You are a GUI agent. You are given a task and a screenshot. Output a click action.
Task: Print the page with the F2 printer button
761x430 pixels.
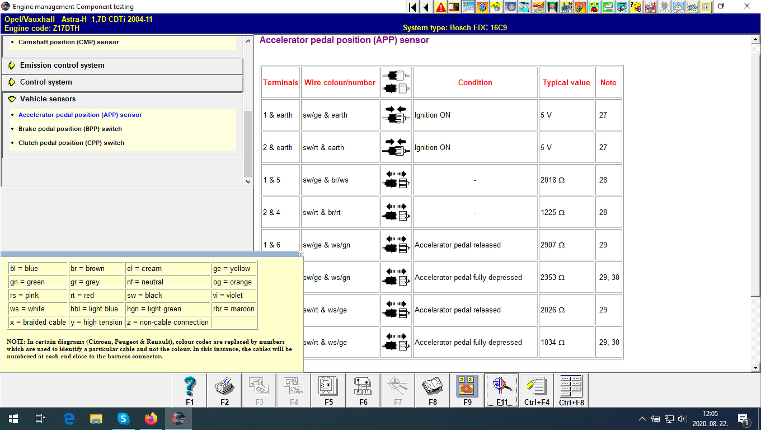[x=224, y=390]
